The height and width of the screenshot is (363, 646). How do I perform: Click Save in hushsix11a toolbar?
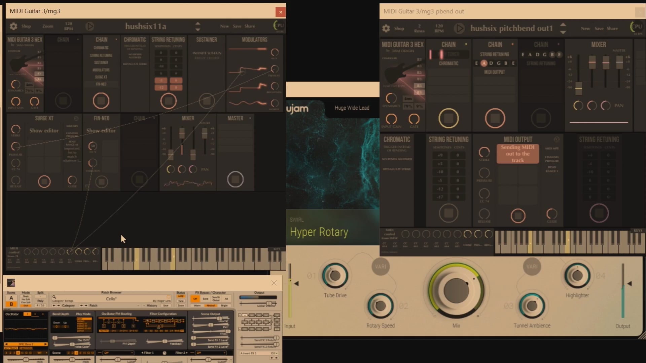[237, 26]
